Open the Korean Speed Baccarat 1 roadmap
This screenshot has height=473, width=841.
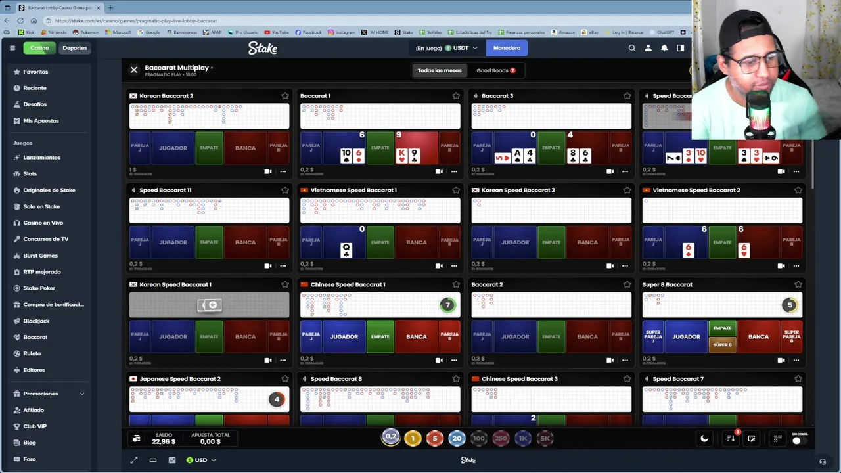[209, 305]
